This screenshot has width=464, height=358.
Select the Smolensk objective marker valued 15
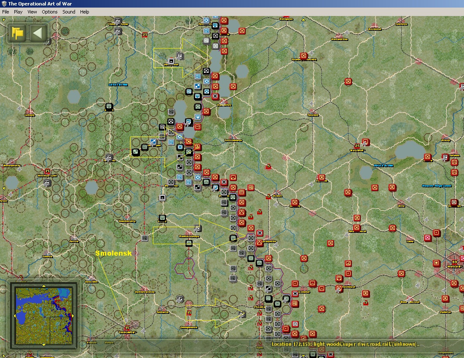pos(127,328)
